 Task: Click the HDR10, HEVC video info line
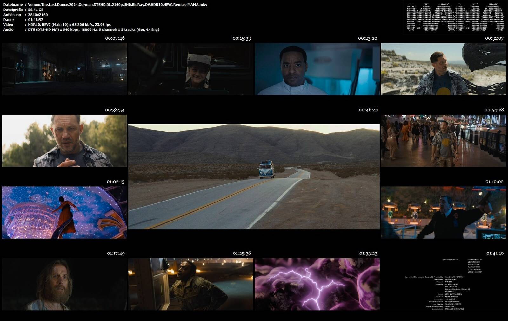pos(69,25)
